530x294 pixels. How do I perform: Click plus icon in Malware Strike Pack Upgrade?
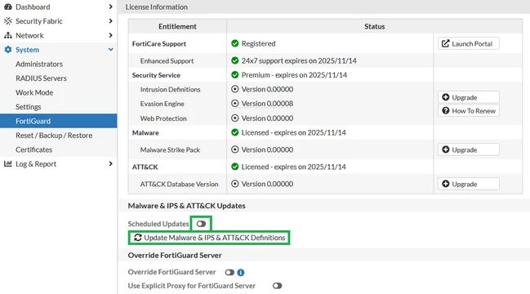coord(446,149)
